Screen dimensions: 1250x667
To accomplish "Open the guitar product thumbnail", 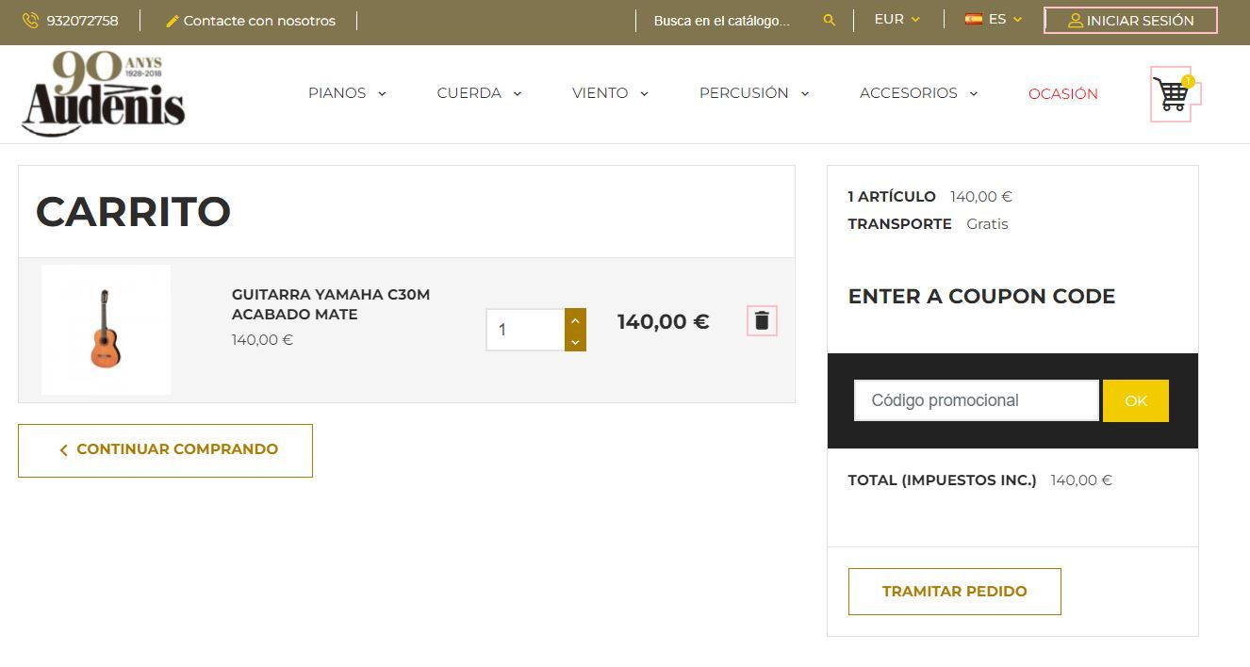I will (x=106, y=330).
